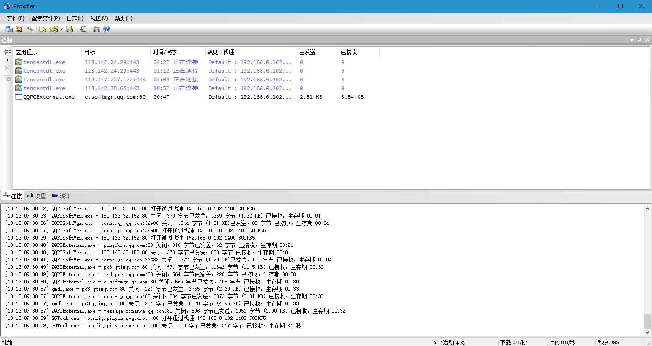Switch to the 统计 tab
This screenshot has width=652, height=346.
click(x=61, y=196)
